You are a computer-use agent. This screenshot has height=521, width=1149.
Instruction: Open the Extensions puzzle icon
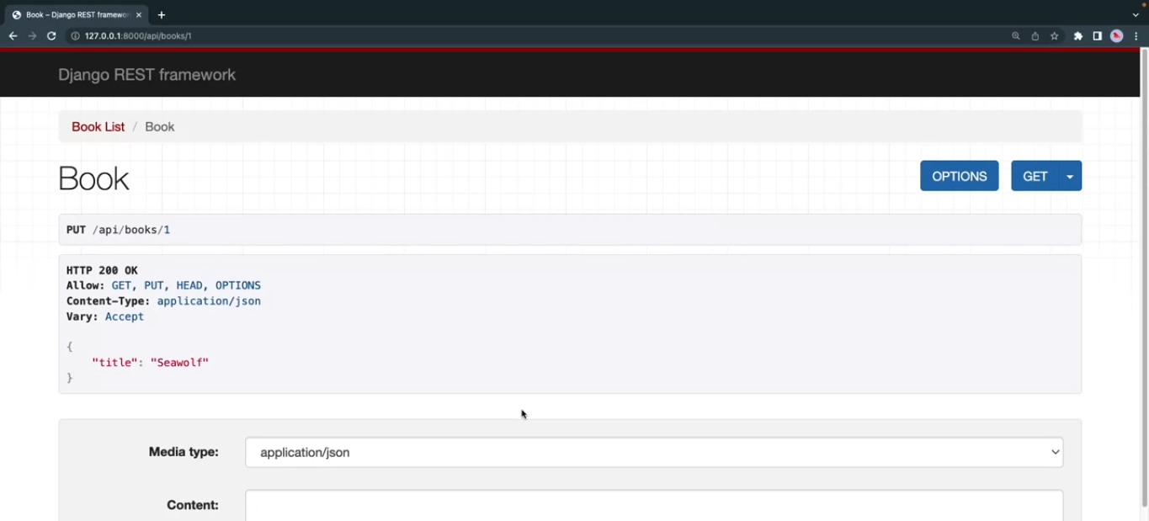[1078, 36]
